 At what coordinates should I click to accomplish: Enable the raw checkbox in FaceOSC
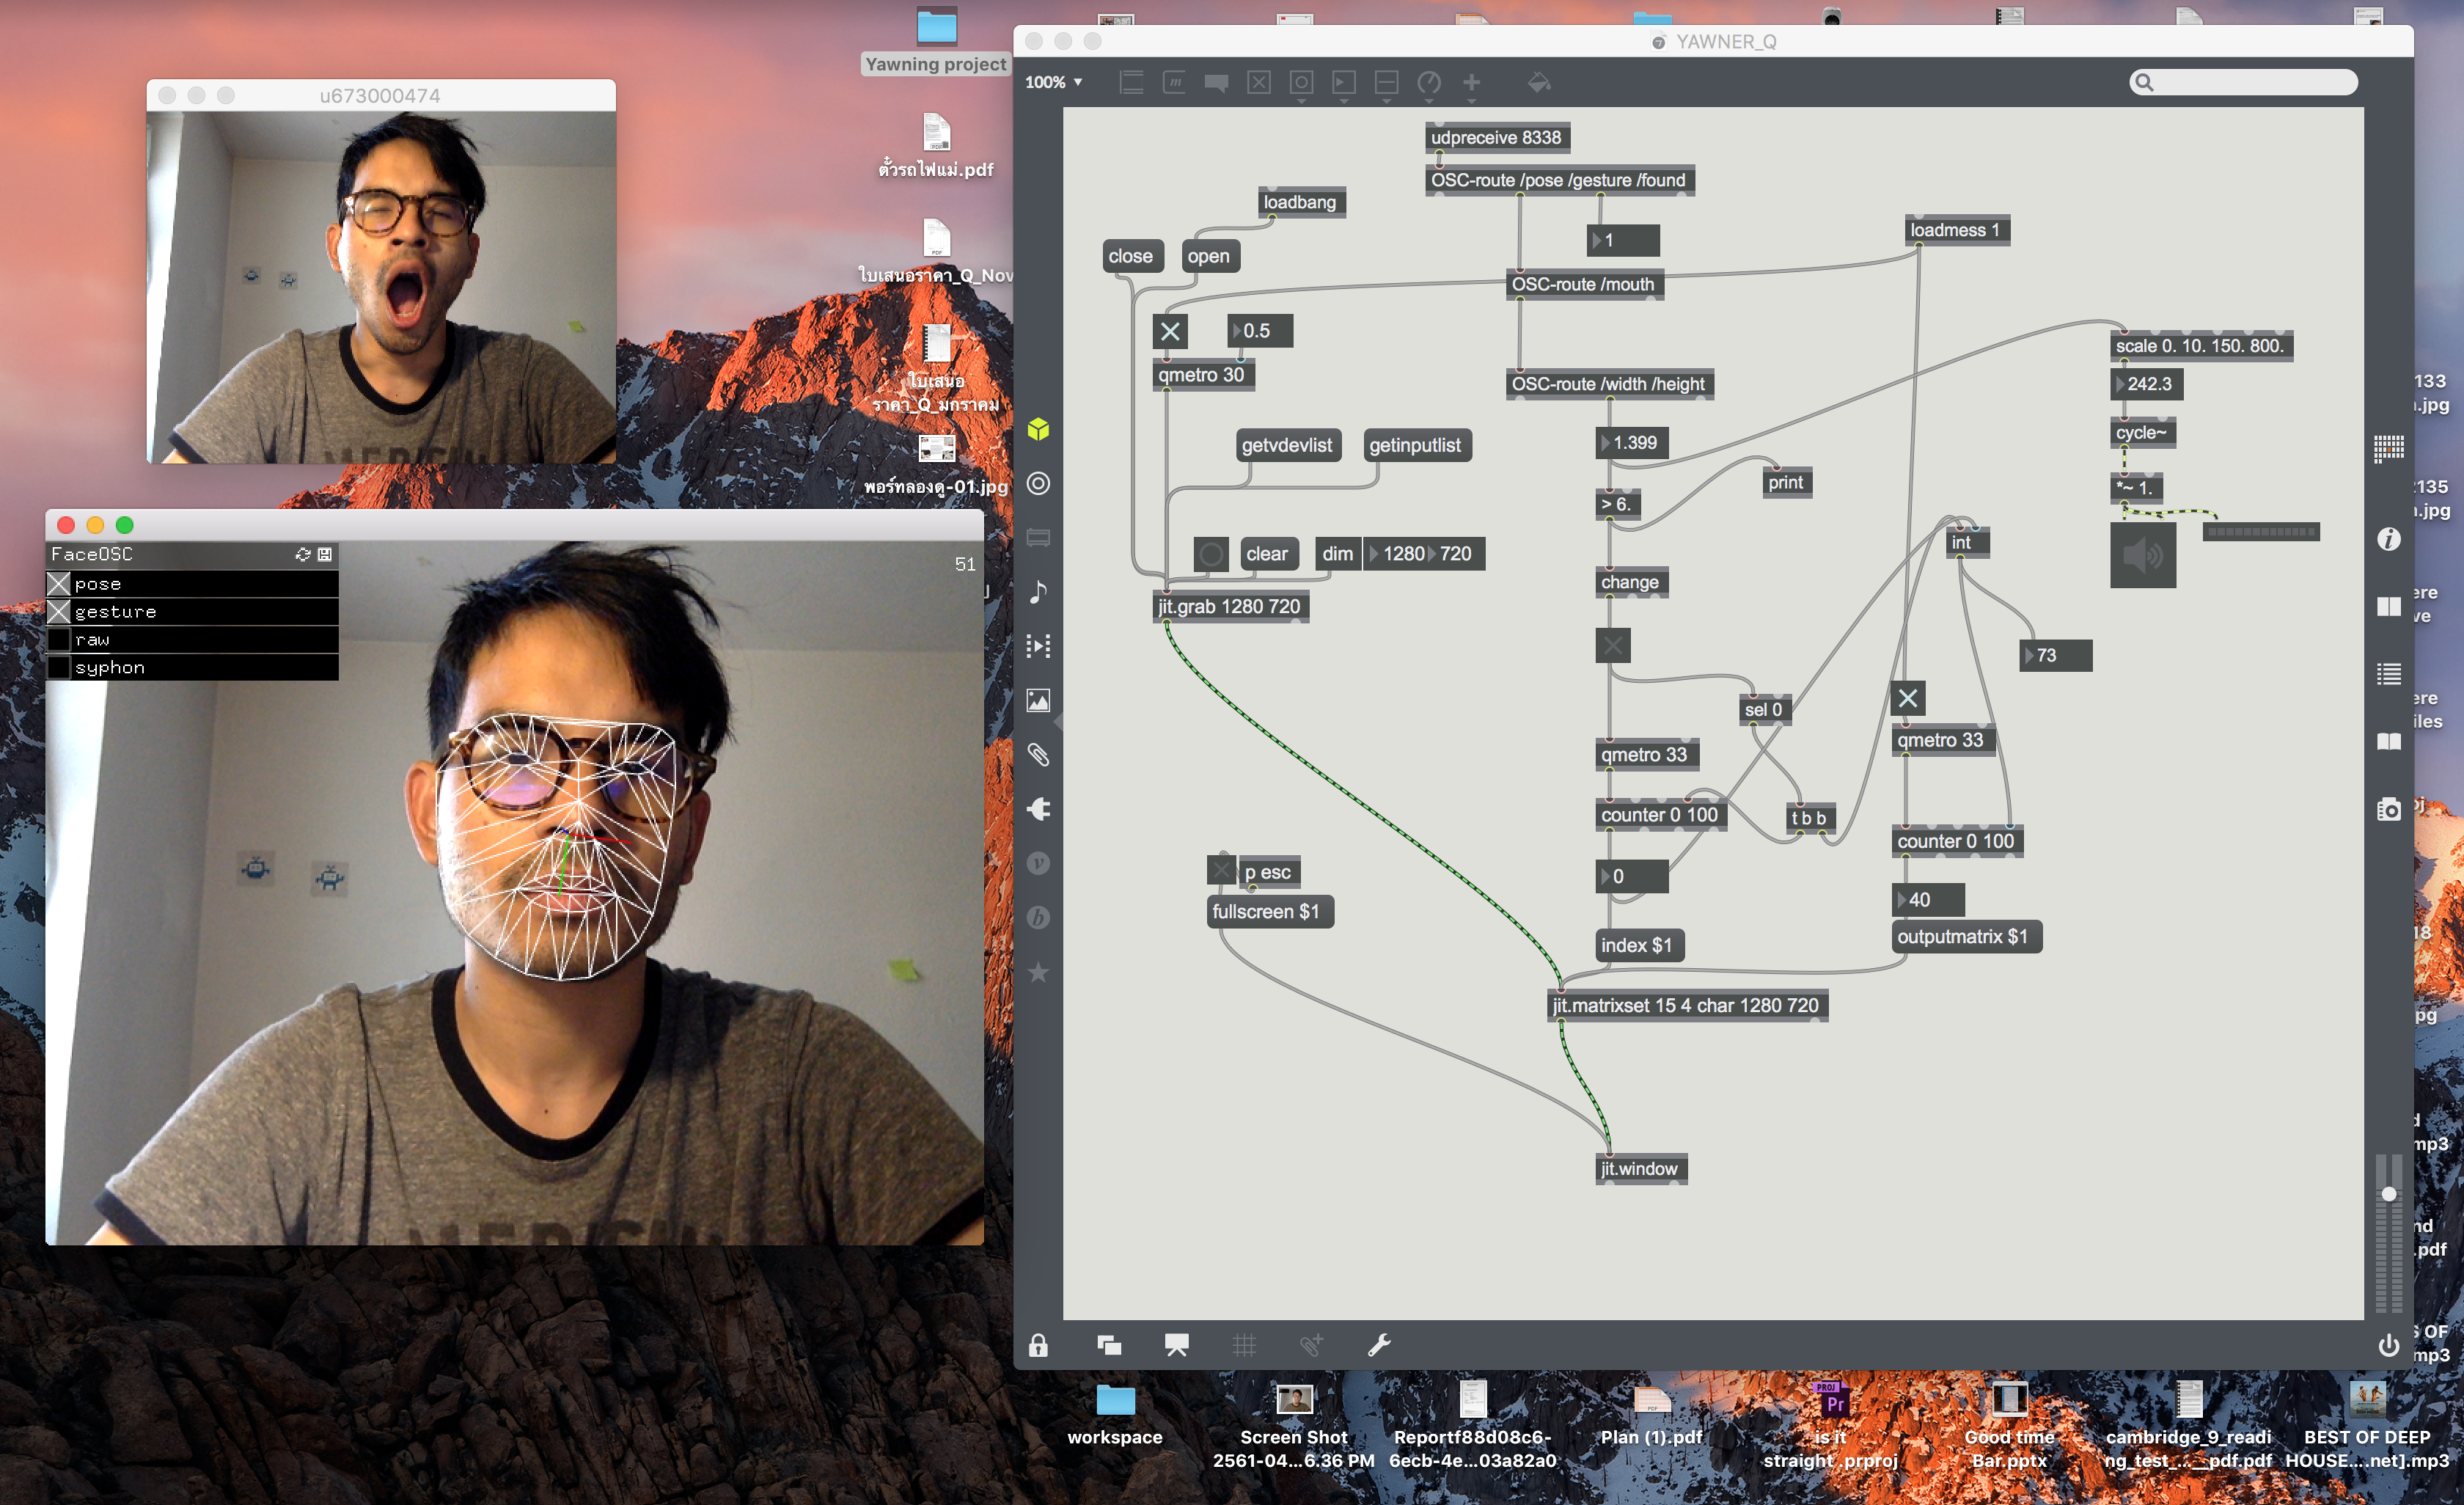point(59,640)
